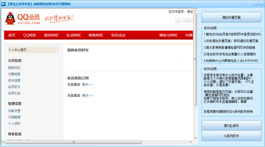Click the QQ penguin logo
265x147 pixels.
(x=10, y=18)
